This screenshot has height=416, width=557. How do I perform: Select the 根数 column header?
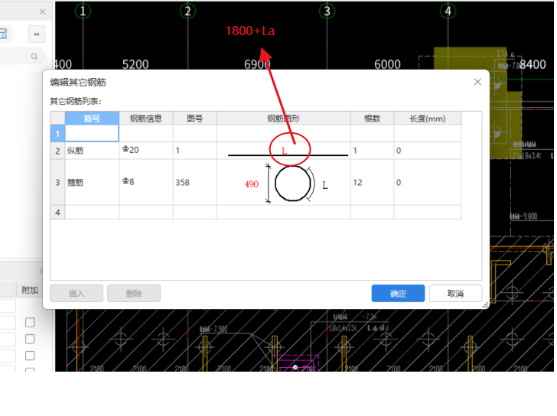click(x=373, y=119)
